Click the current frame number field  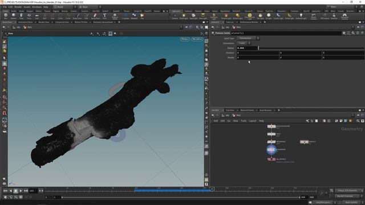(x=33, y=191)
